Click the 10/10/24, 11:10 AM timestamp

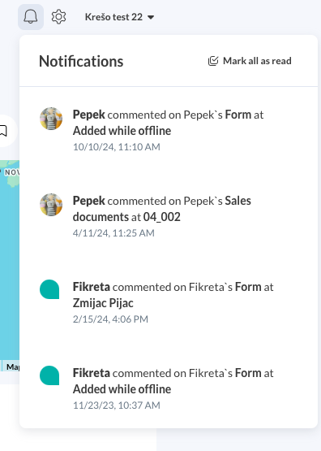click(x=117, y=147)
